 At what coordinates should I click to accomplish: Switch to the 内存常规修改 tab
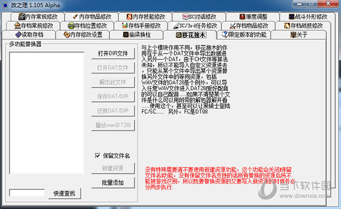click(38, 17)
